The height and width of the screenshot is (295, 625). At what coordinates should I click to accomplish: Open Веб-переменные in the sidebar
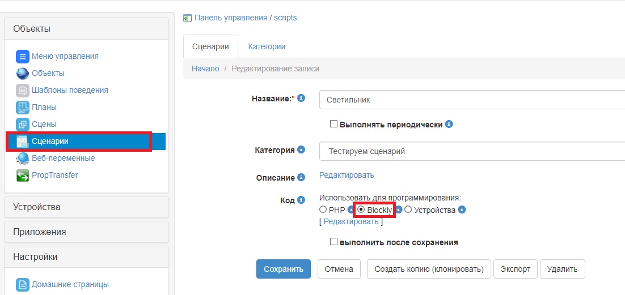click(x=63, y=158)
